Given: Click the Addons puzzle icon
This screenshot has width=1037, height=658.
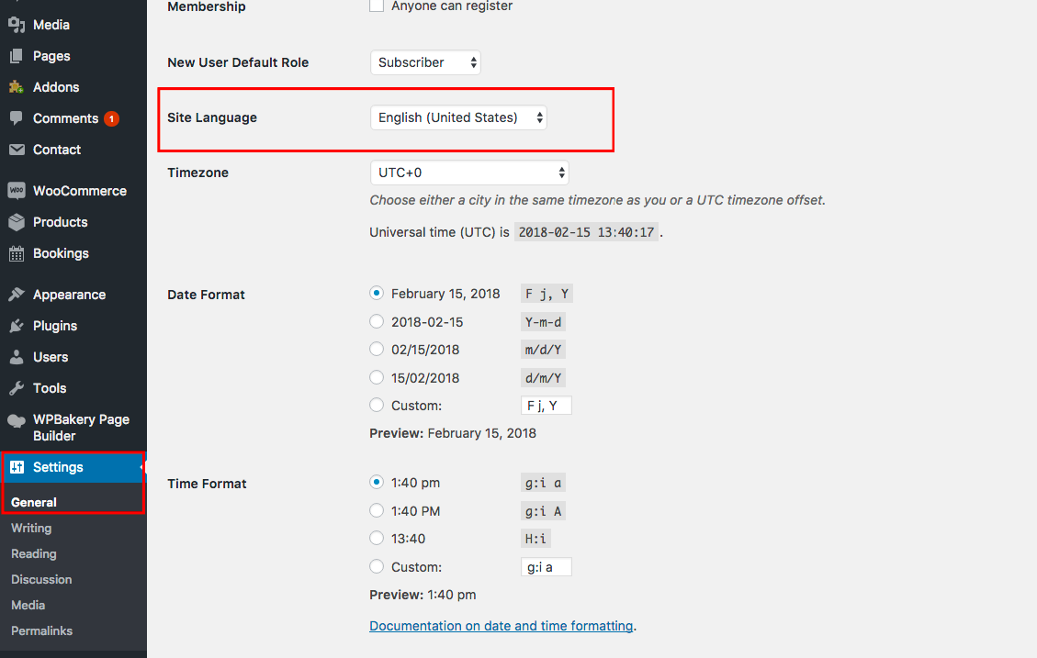Looking at the screenshot, I should pyautogui.click(x=17, y=87).
